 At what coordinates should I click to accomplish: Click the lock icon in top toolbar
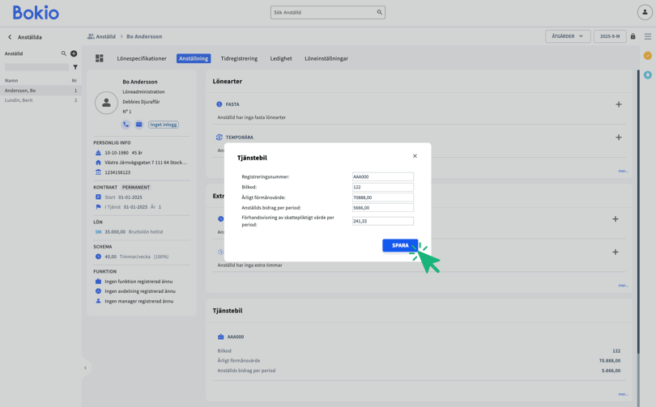(633, 36)
